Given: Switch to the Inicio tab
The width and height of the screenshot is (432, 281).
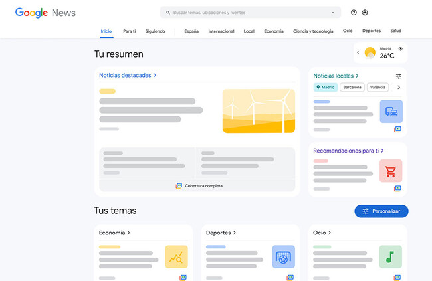Looking at the screenshot, I should (x=106, y=31).
